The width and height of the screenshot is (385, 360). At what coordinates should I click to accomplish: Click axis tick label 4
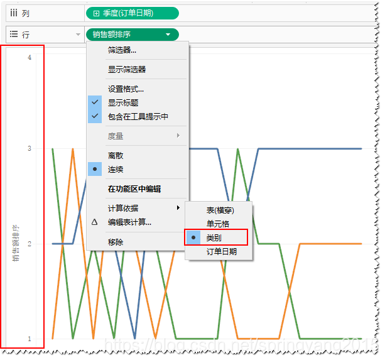[x=30, y=57]
